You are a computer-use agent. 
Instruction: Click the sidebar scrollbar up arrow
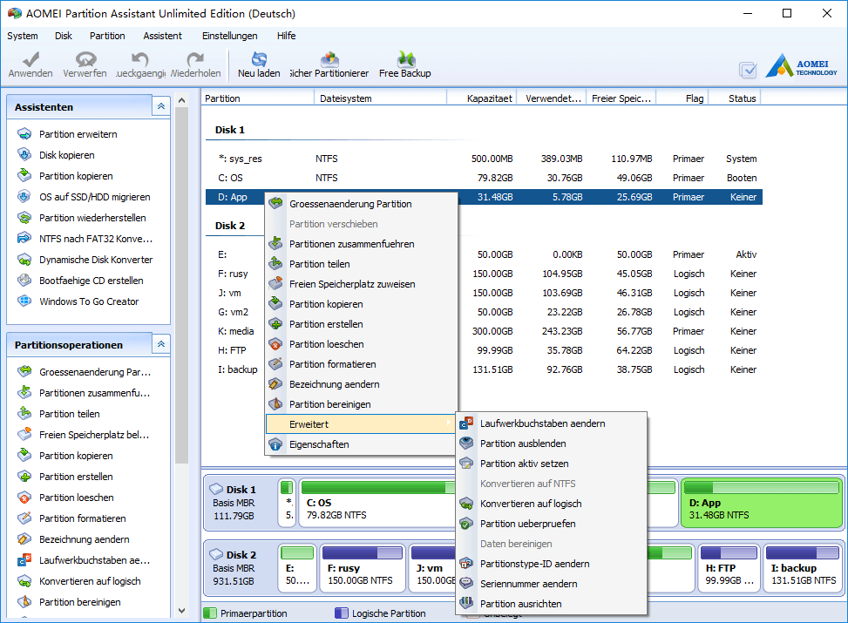click(x=181, y=100)
